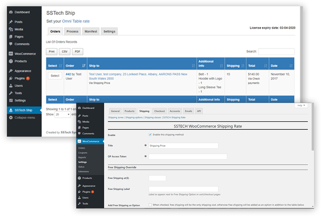321x216 pixels.
Task: Sort table by Select column header
Action: coord(55,64)
